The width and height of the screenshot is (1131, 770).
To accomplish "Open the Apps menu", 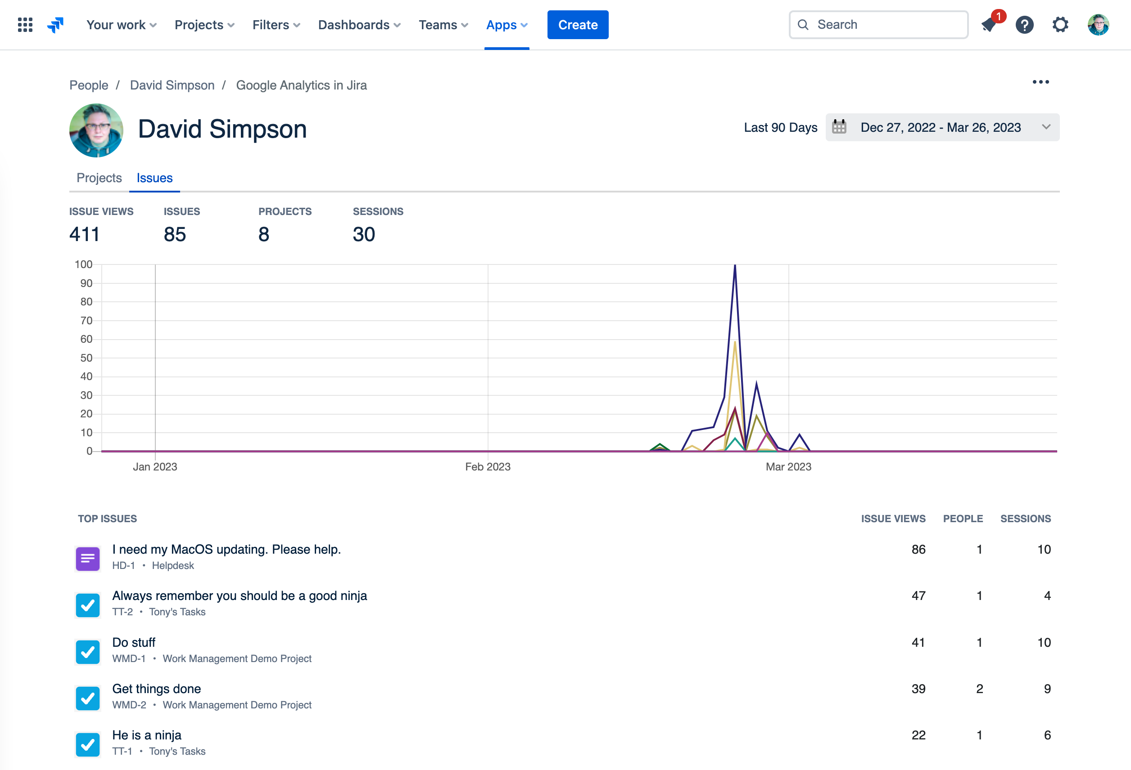I will coord(507,25).
